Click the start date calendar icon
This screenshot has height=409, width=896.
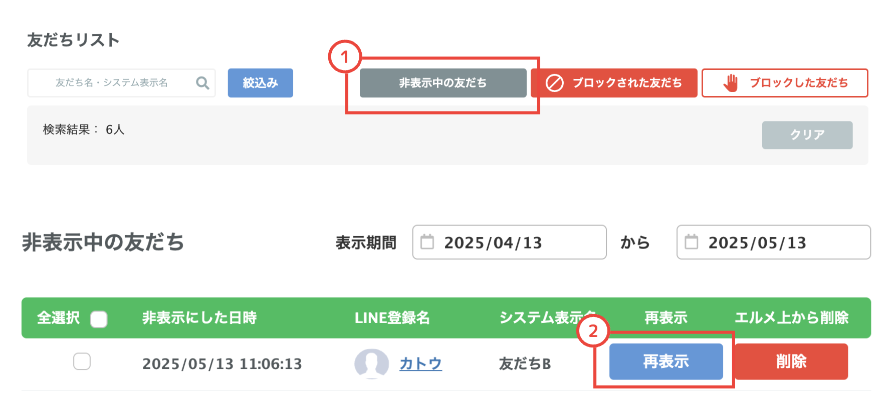[427, 242]
